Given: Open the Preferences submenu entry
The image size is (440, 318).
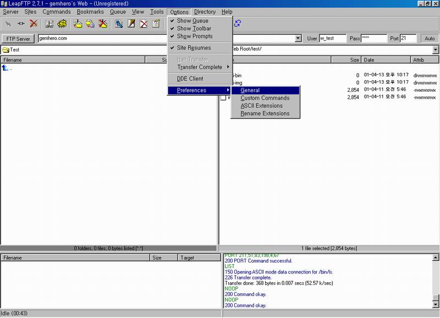Looking at the screenshot, I should click(200, 90).
